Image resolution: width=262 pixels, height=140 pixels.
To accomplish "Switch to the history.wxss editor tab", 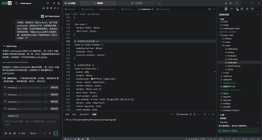I will pyautogui.click(x=163, y=9).
